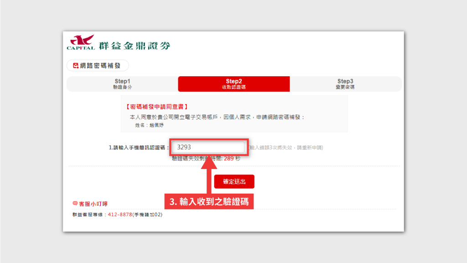This screenshot has width=467, height=263.
Task: Click the speech bubble icon beside 客服小叮嚀
Action: (75, 204)
